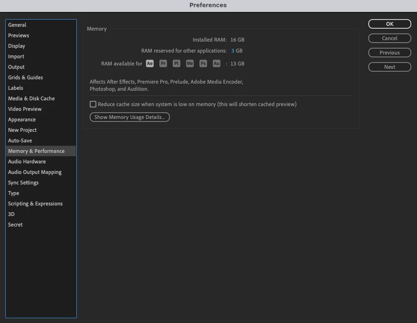
Task: Click the Audition (Au) app icon
Action: tap(217, 64)
